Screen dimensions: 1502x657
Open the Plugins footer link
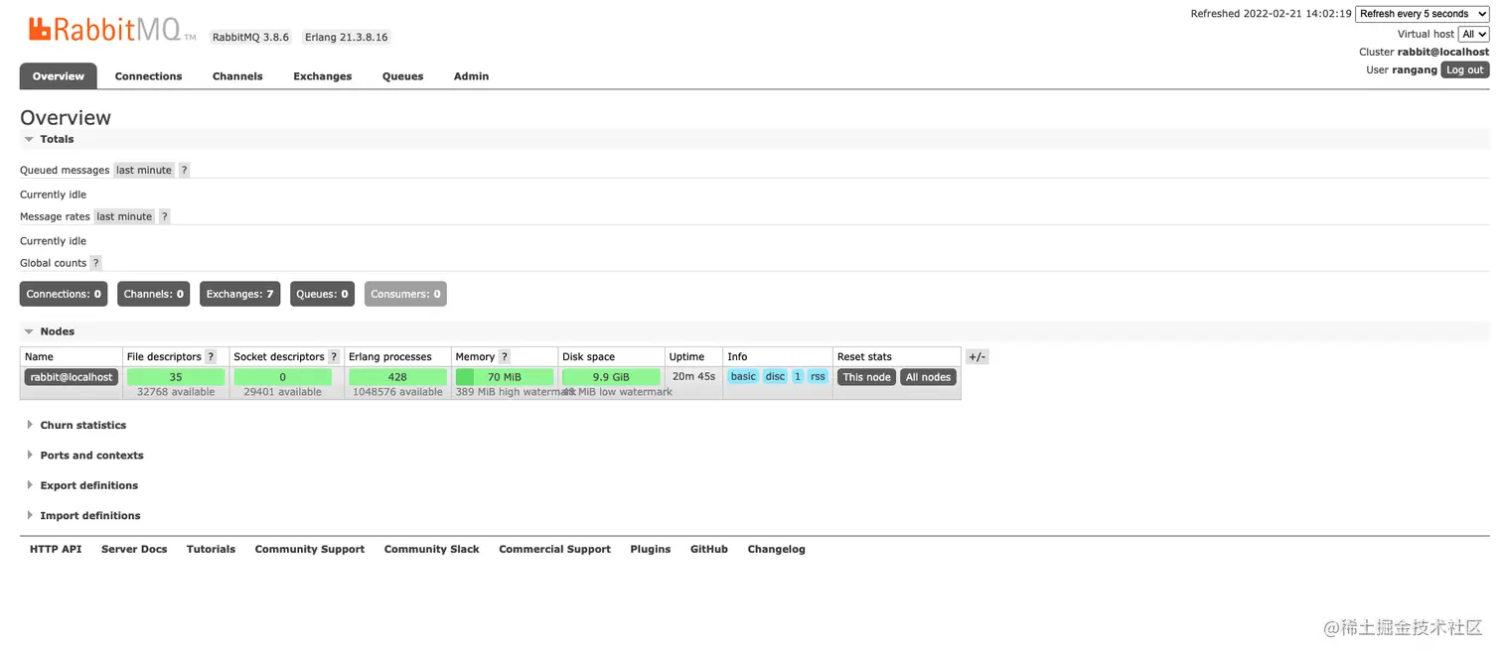(x=651, y=549)
